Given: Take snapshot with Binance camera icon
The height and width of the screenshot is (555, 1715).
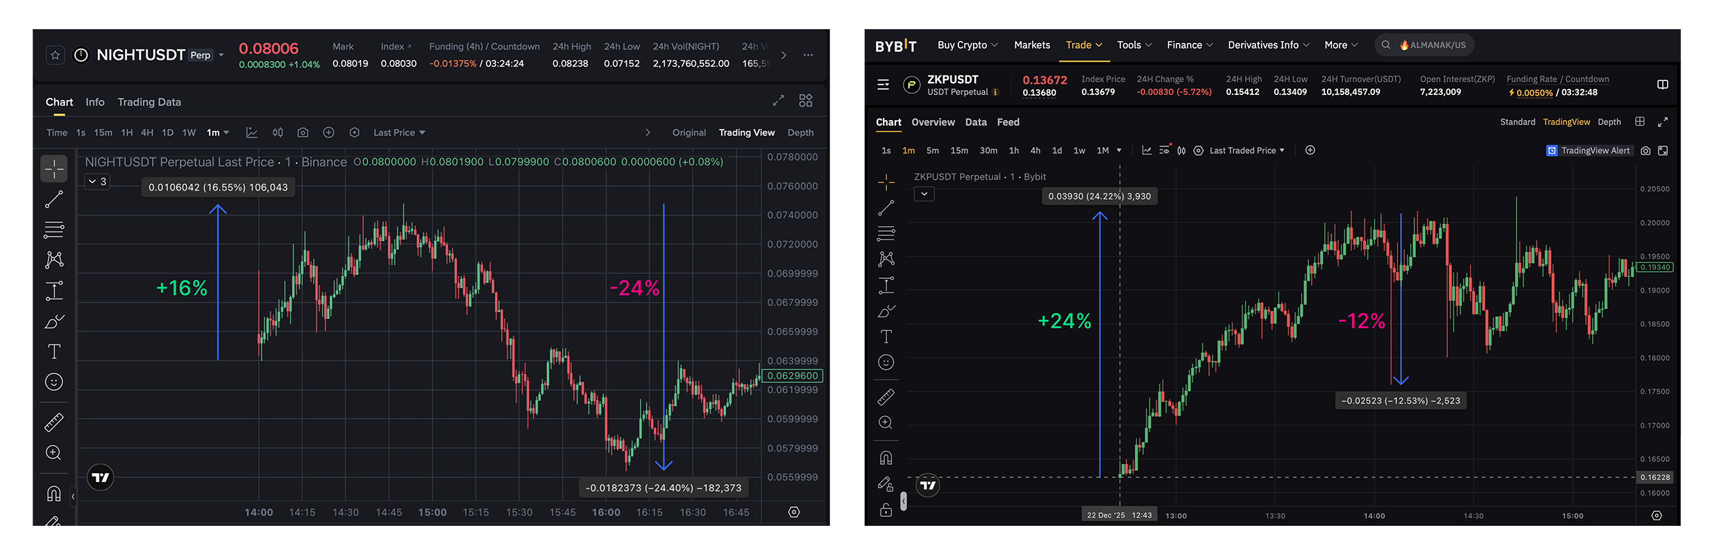Looking at the screenshot, I should tap(303, 133).
